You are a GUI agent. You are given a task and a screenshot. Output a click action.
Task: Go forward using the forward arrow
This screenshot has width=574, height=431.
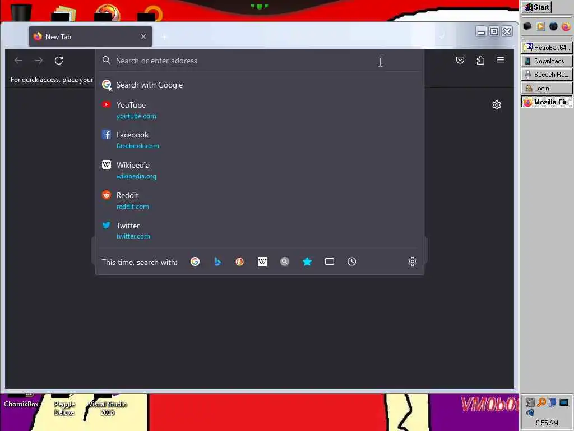(x=39, y=61)
